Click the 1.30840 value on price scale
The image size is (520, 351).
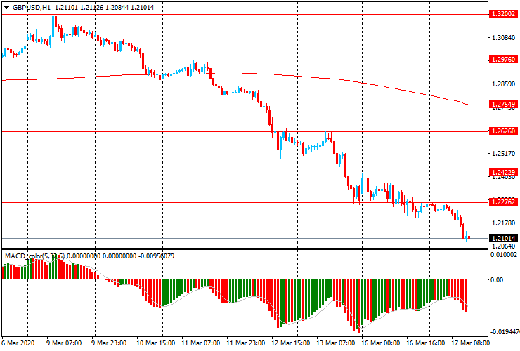[502, 38]
